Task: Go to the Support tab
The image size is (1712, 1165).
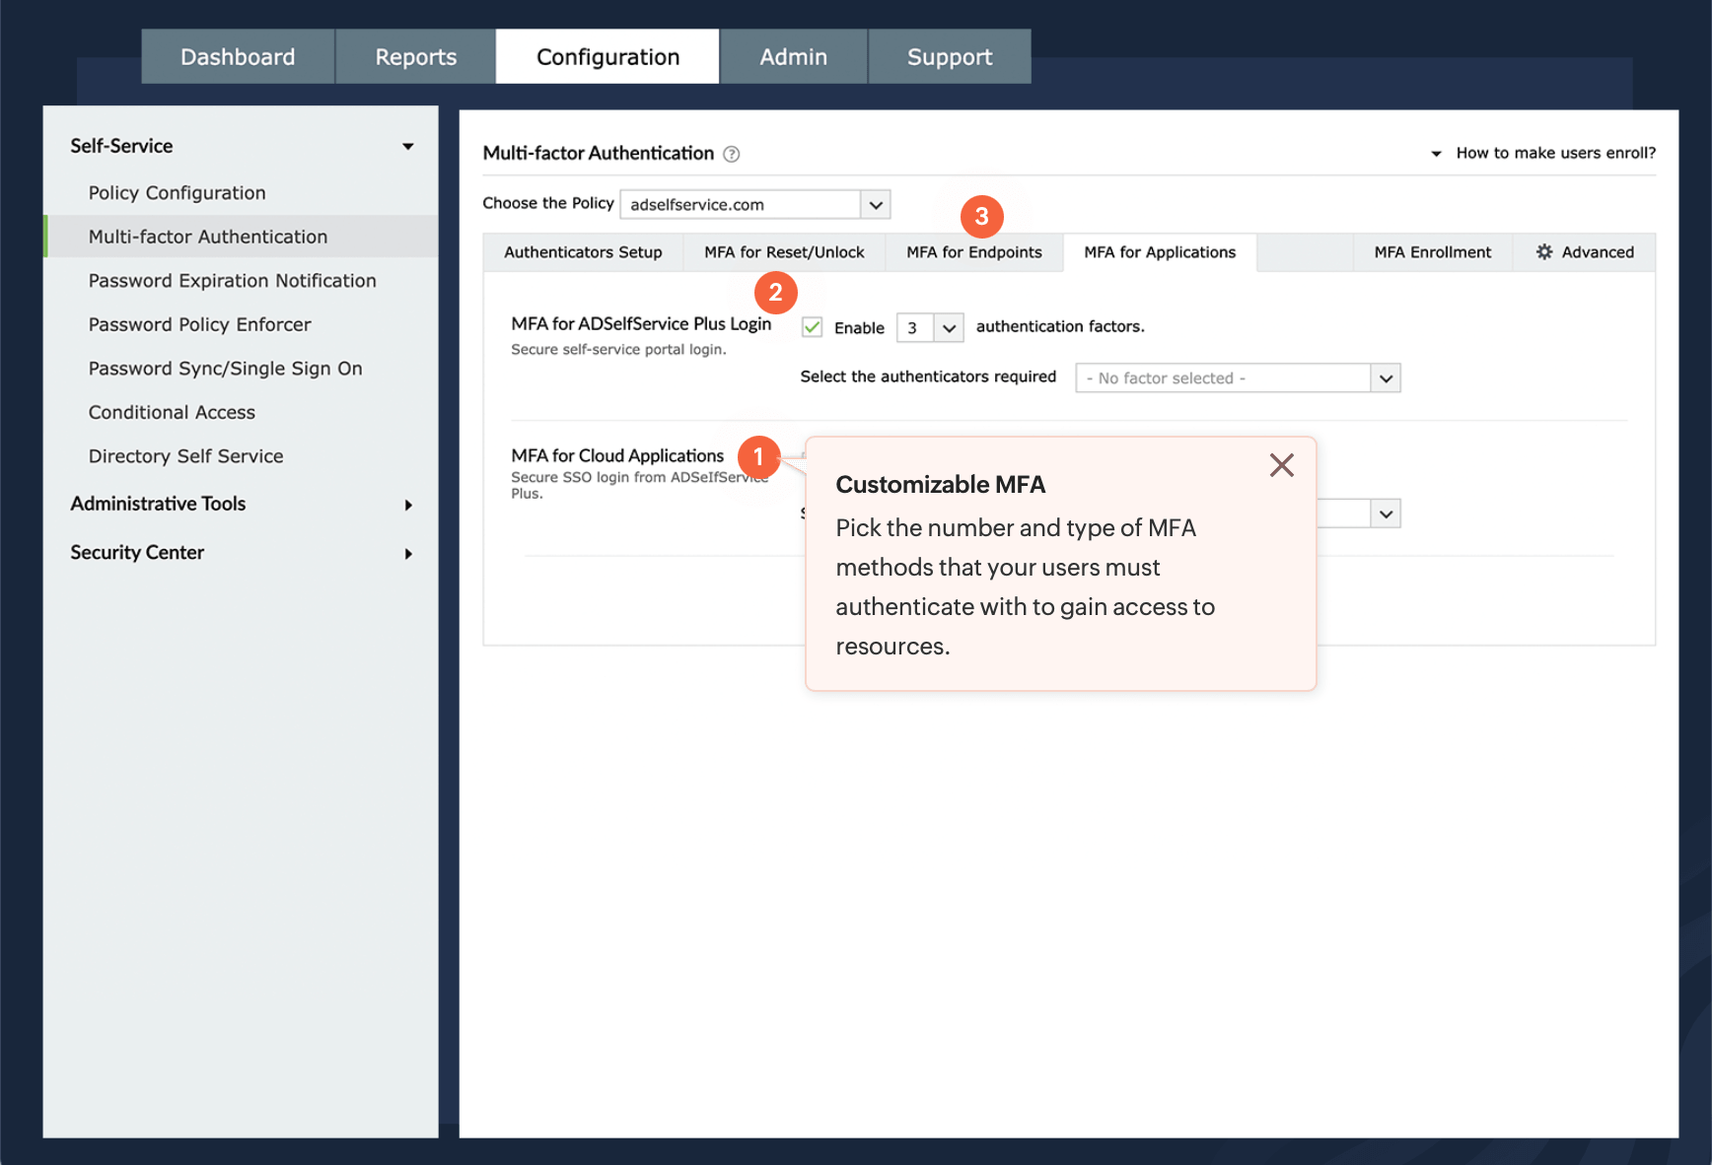Action: (950, 56)
